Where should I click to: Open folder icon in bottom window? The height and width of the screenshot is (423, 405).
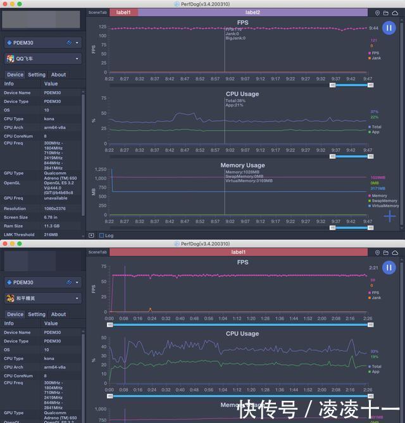tap(386, 253)
